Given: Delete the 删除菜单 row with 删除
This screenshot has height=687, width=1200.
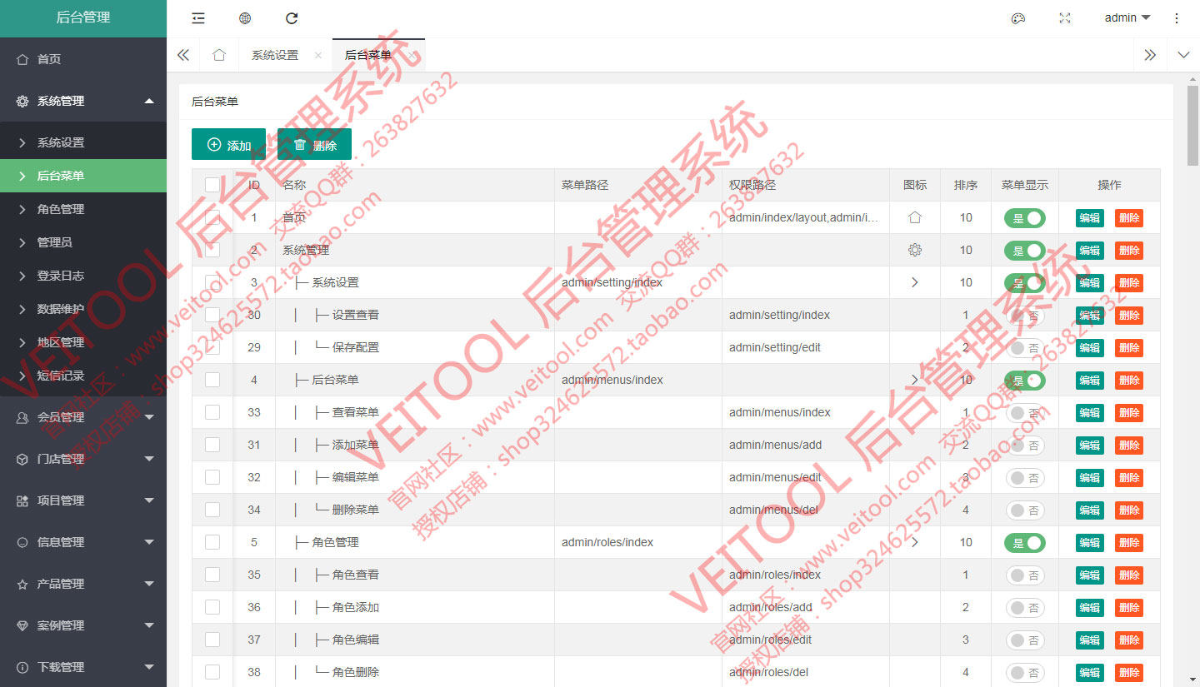Looking at the screenshot, I should (x=1129, y=510).
